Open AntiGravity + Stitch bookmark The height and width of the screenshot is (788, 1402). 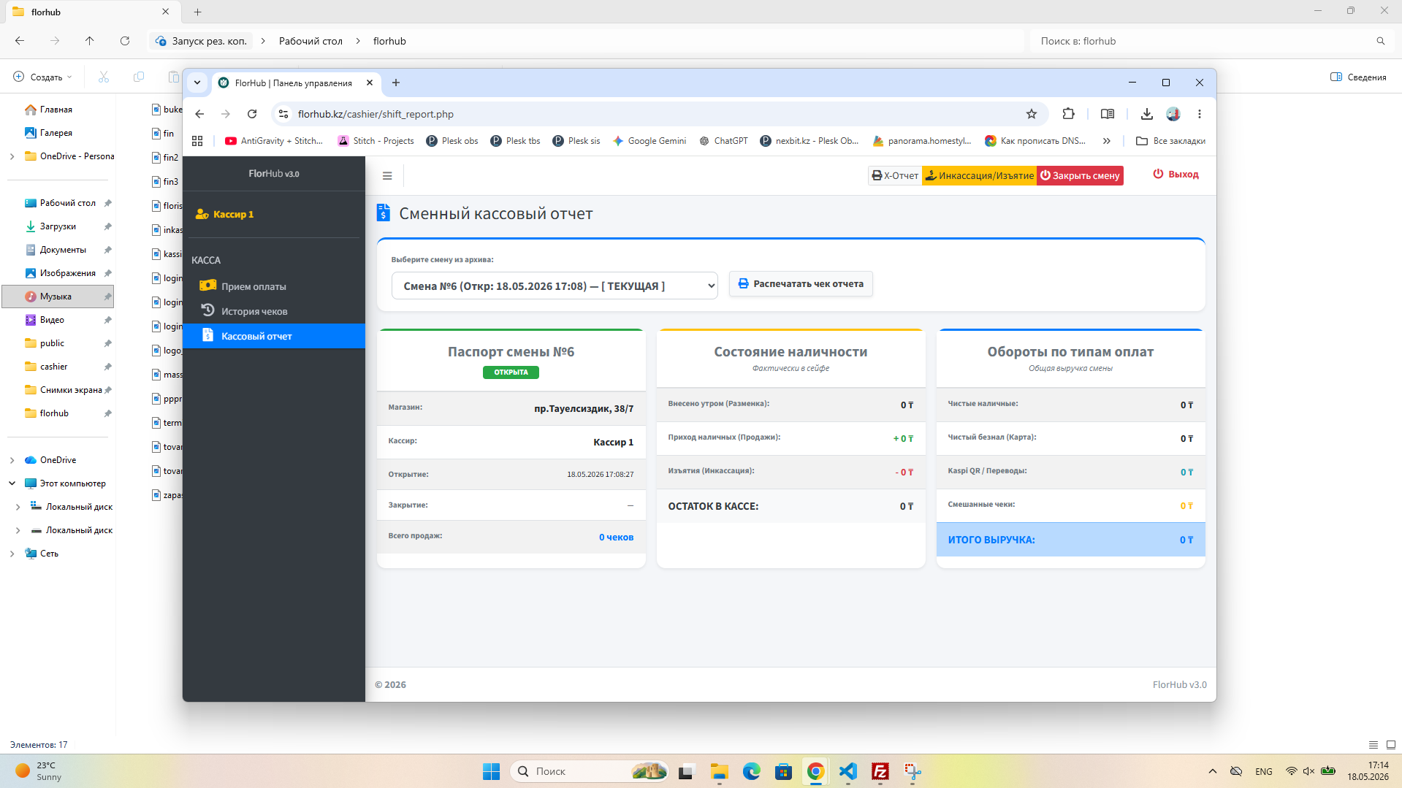point(274,141)
